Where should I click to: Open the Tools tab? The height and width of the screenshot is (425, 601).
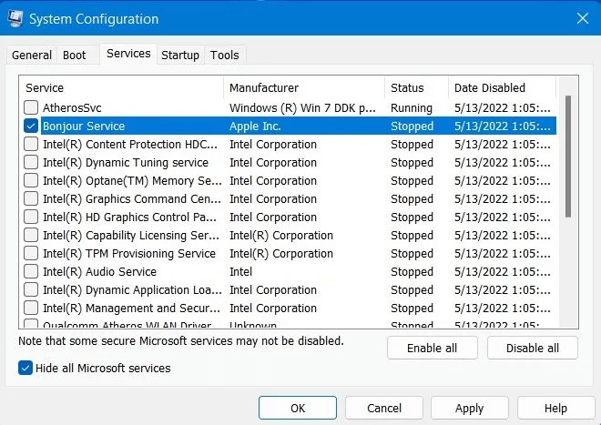tap(225, 56)
